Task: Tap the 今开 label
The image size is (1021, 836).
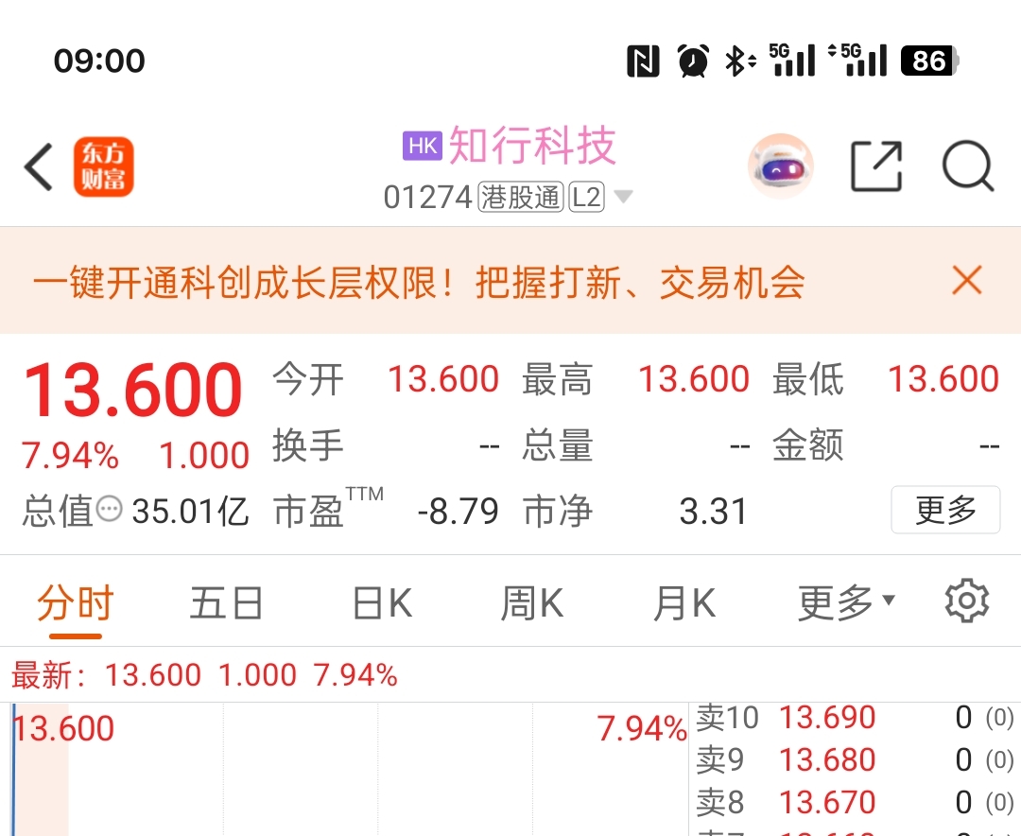Action: click(308, 379)
